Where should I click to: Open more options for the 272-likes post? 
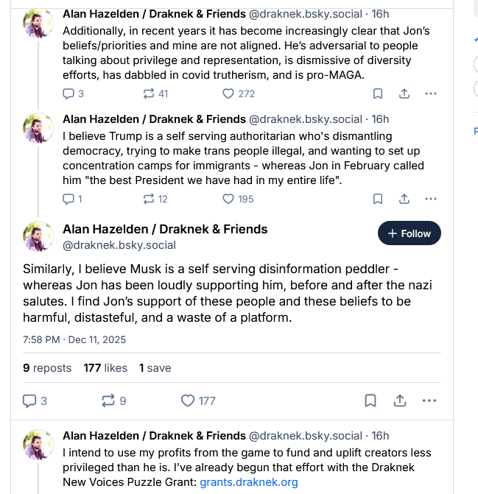click(x=431, y=93)
